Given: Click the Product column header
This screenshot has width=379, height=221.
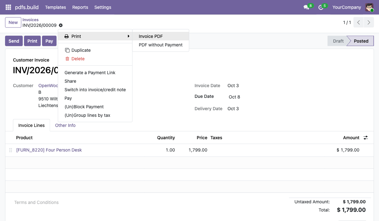Looking at the screenshot, I should [x=24, y=138].
